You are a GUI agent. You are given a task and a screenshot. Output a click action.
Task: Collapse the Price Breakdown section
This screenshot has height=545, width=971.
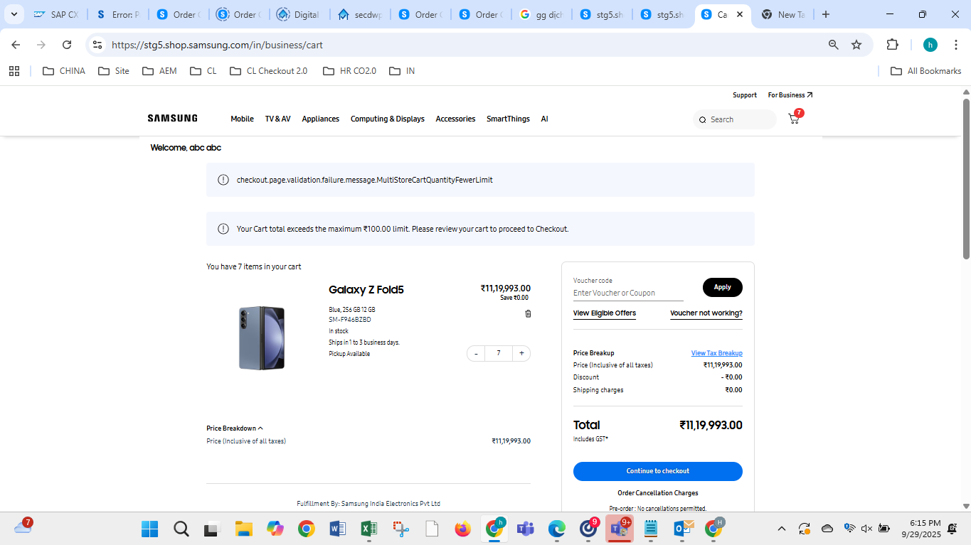[235, 428]
